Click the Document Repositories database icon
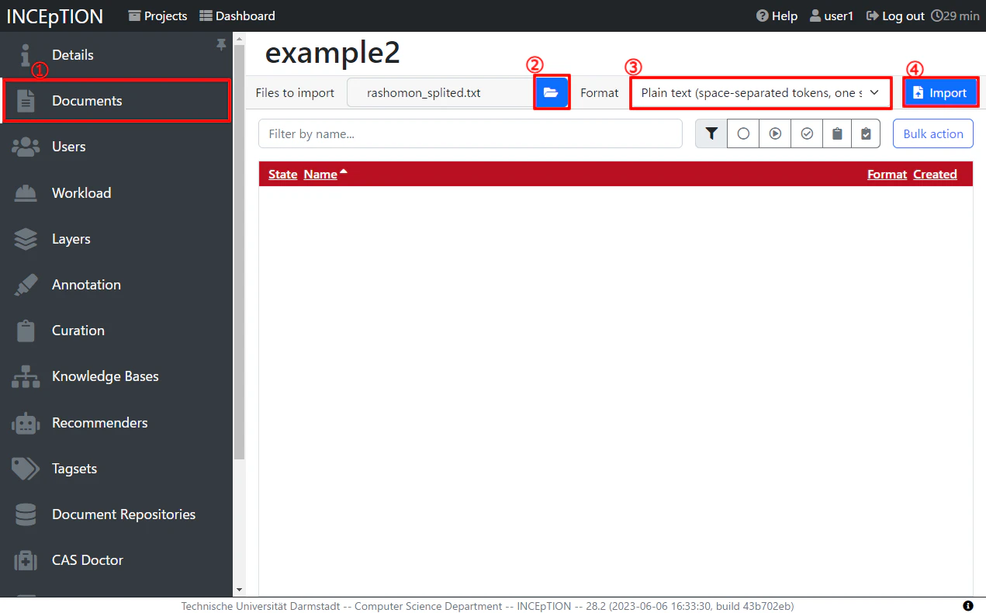 tap(26, 514)
